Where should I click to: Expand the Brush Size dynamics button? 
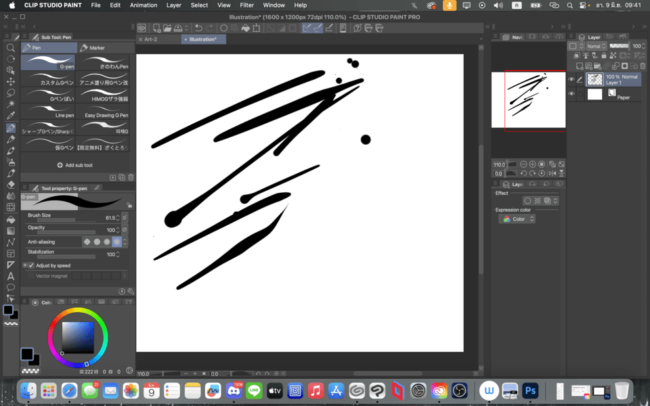(125, 218)
